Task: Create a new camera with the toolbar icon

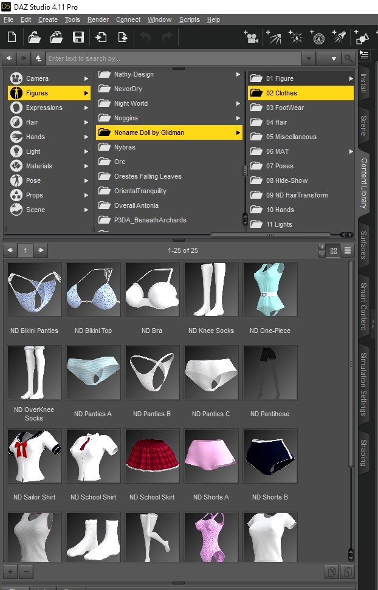Action: (251, 37)
